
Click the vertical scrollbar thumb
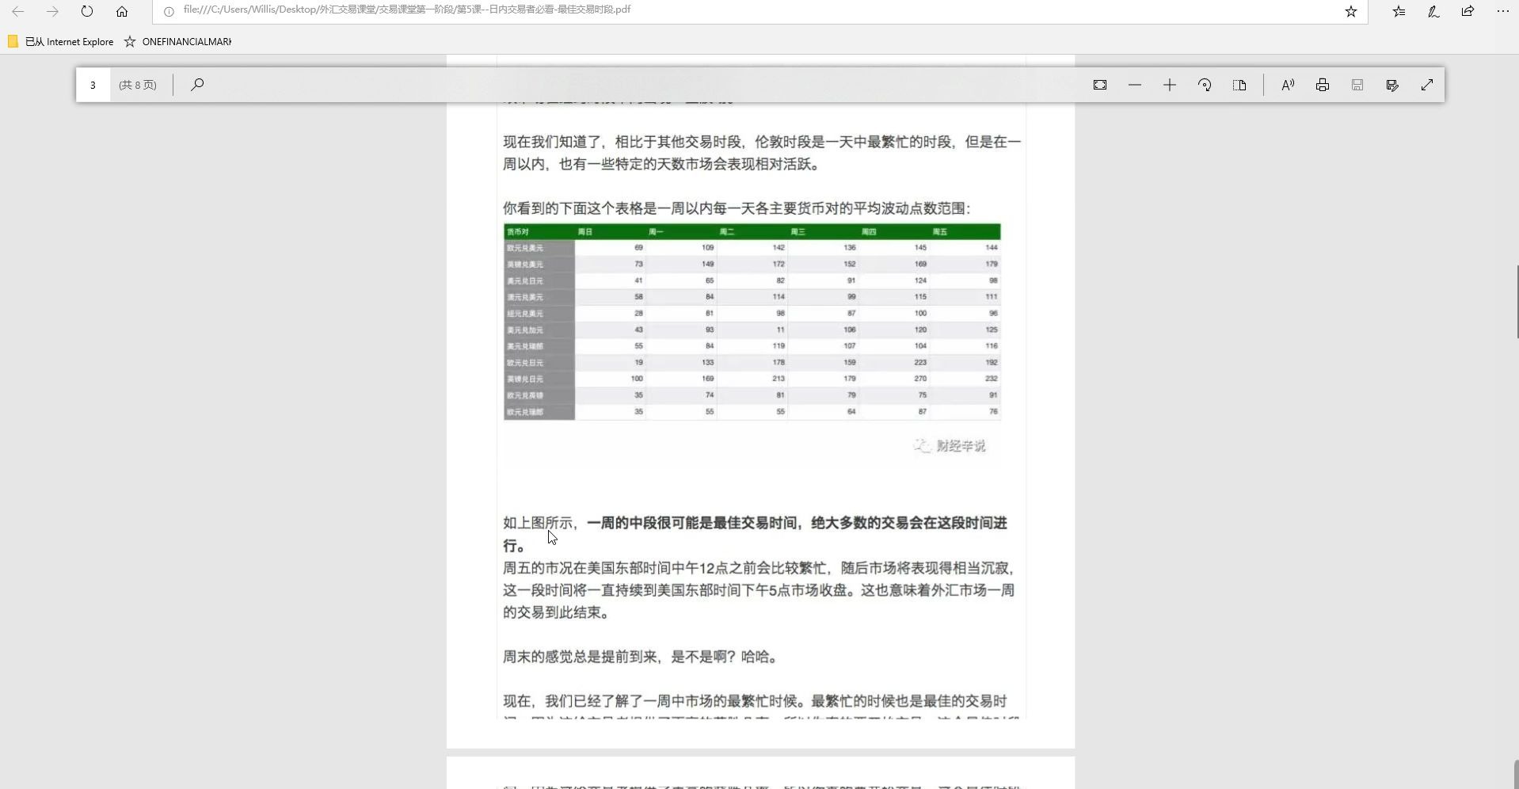pyautogui.click(x=1517, y=302)
